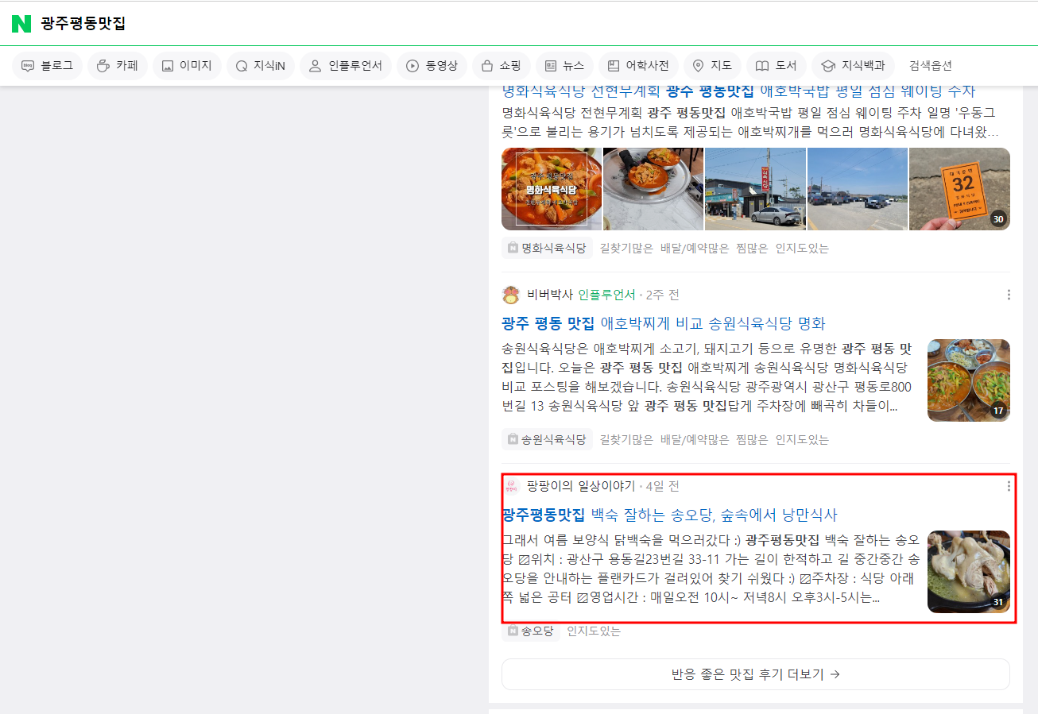Switch to the 카페 tab
This screenshot has height=714, width=1038.
point(118,66)
